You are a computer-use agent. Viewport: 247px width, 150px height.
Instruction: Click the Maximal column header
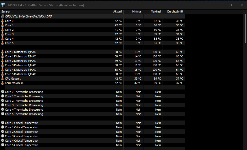(x=153, y=11)
